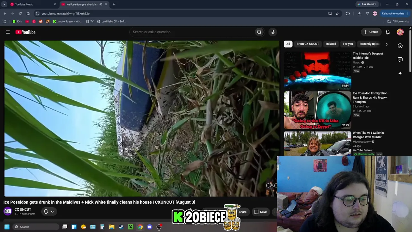Open the Chrome three-dot menu
The width and height of the screenshot is (412, 232).
(407, 14)
